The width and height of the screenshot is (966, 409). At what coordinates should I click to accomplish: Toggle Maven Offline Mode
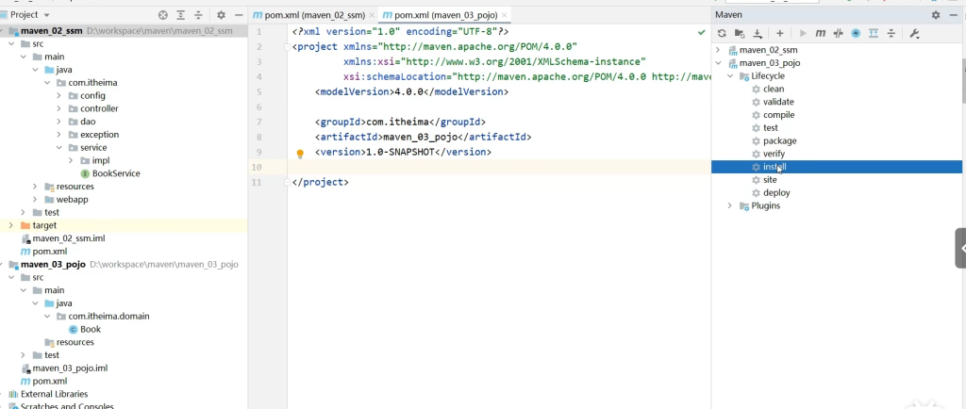(838, 33)
